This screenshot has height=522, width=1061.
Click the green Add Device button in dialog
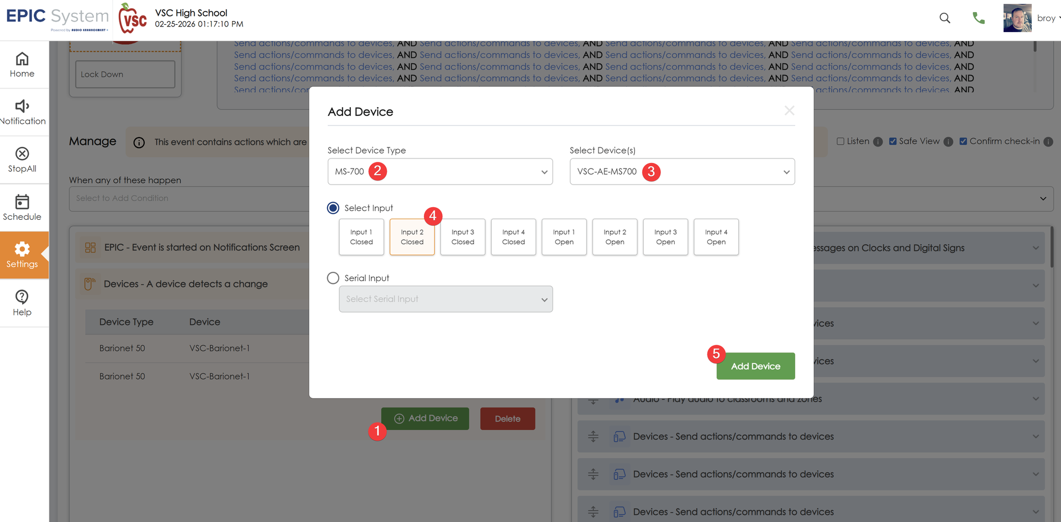pos(755,366)
